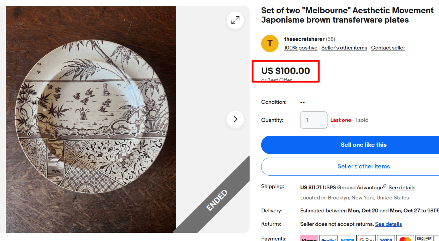Click the Sell one like this button
The width and height of the screenshot is (439, 241).
coord(364,145)
